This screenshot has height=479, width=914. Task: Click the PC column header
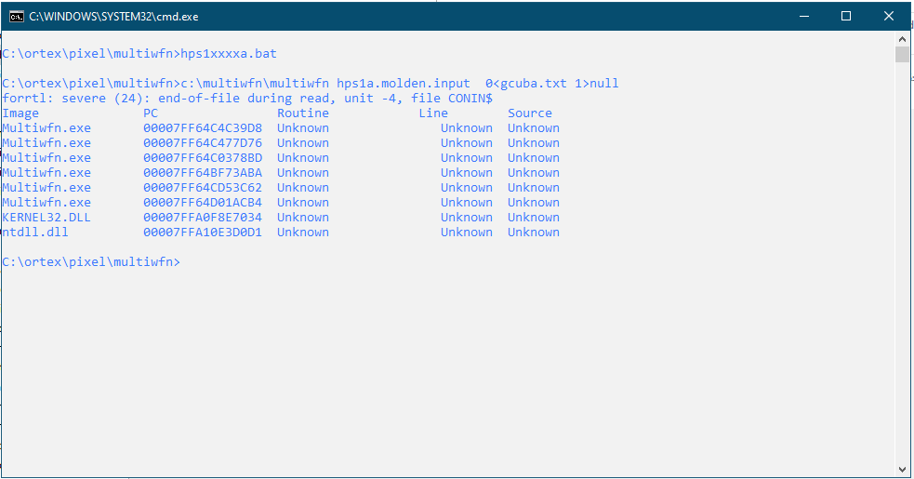coord(151,113)
